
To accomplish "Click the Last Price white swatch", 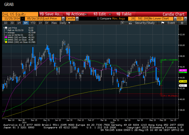I will click(6, 28).
